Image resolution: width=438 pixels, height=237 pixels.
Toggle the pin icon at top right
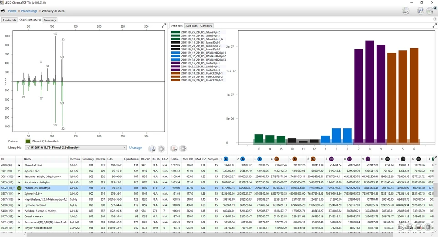(435, 8)
